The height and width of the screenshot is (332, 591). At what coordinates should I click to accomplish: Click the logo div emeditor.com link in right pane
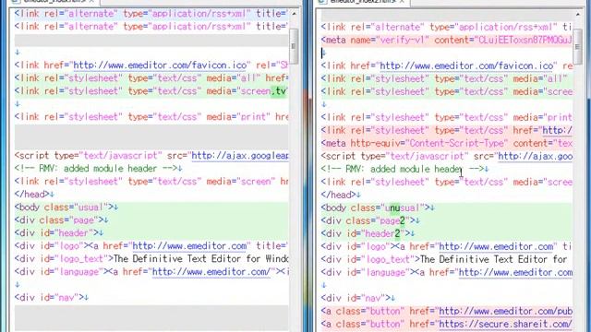pos(496,247)
